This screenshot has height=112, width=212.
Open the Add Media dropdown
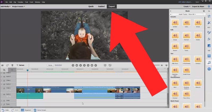point(5,6)
